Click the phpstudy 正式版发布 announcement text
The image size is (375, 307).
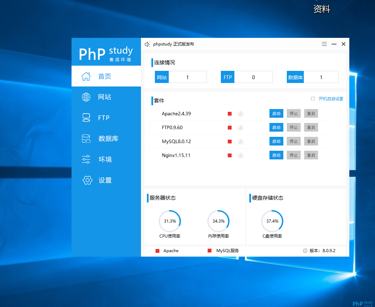(174, 44)
